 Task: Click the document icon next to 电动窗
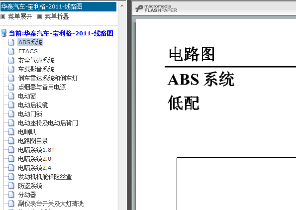(x=11, y=96)
